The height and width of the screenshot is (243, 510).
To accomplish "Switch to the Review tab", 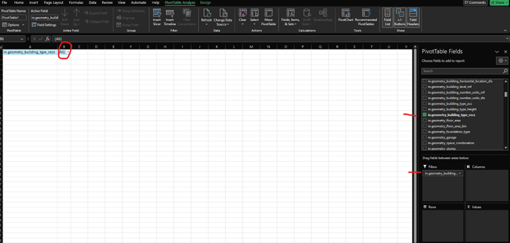I will pyautogui.click(x=107, y=3).
